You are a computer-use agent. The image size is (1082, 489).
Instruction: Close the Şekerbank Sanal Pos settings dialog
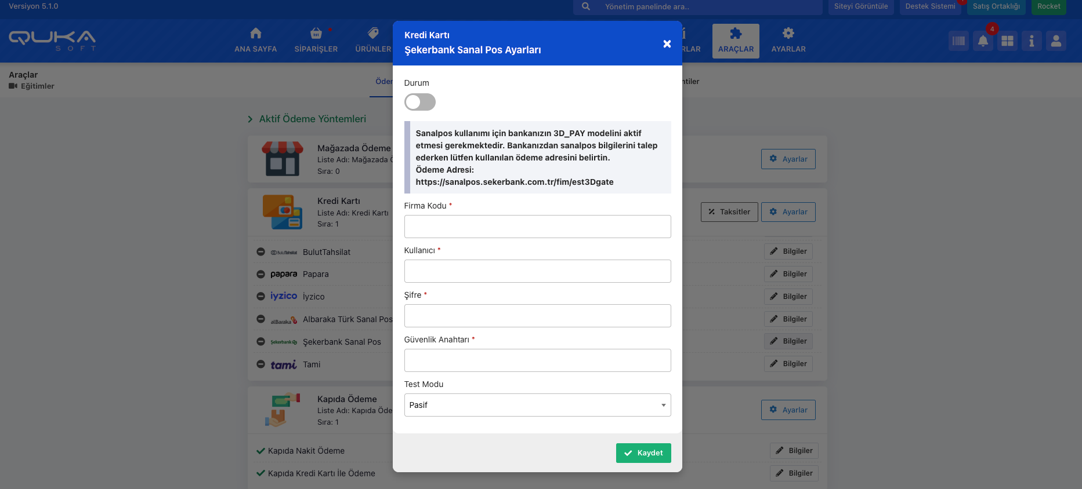(x=667, y=44)
